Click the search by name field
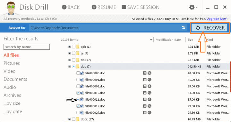Image resolution: width=231 pixels, height=122 pixels. 27,47
